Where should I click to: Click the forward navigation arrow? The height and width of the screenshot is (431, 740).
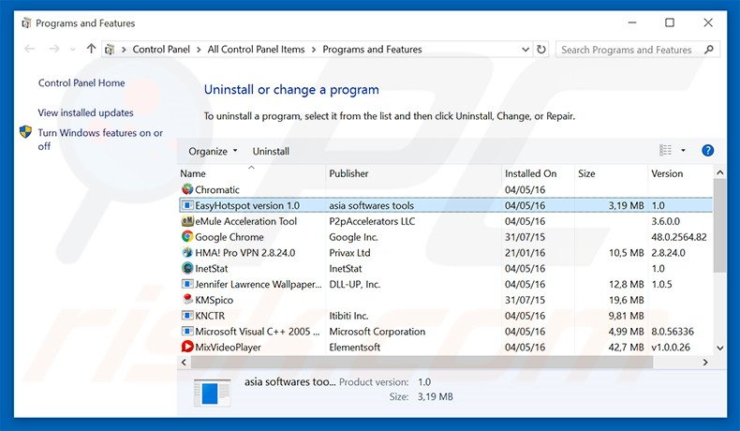53,49
